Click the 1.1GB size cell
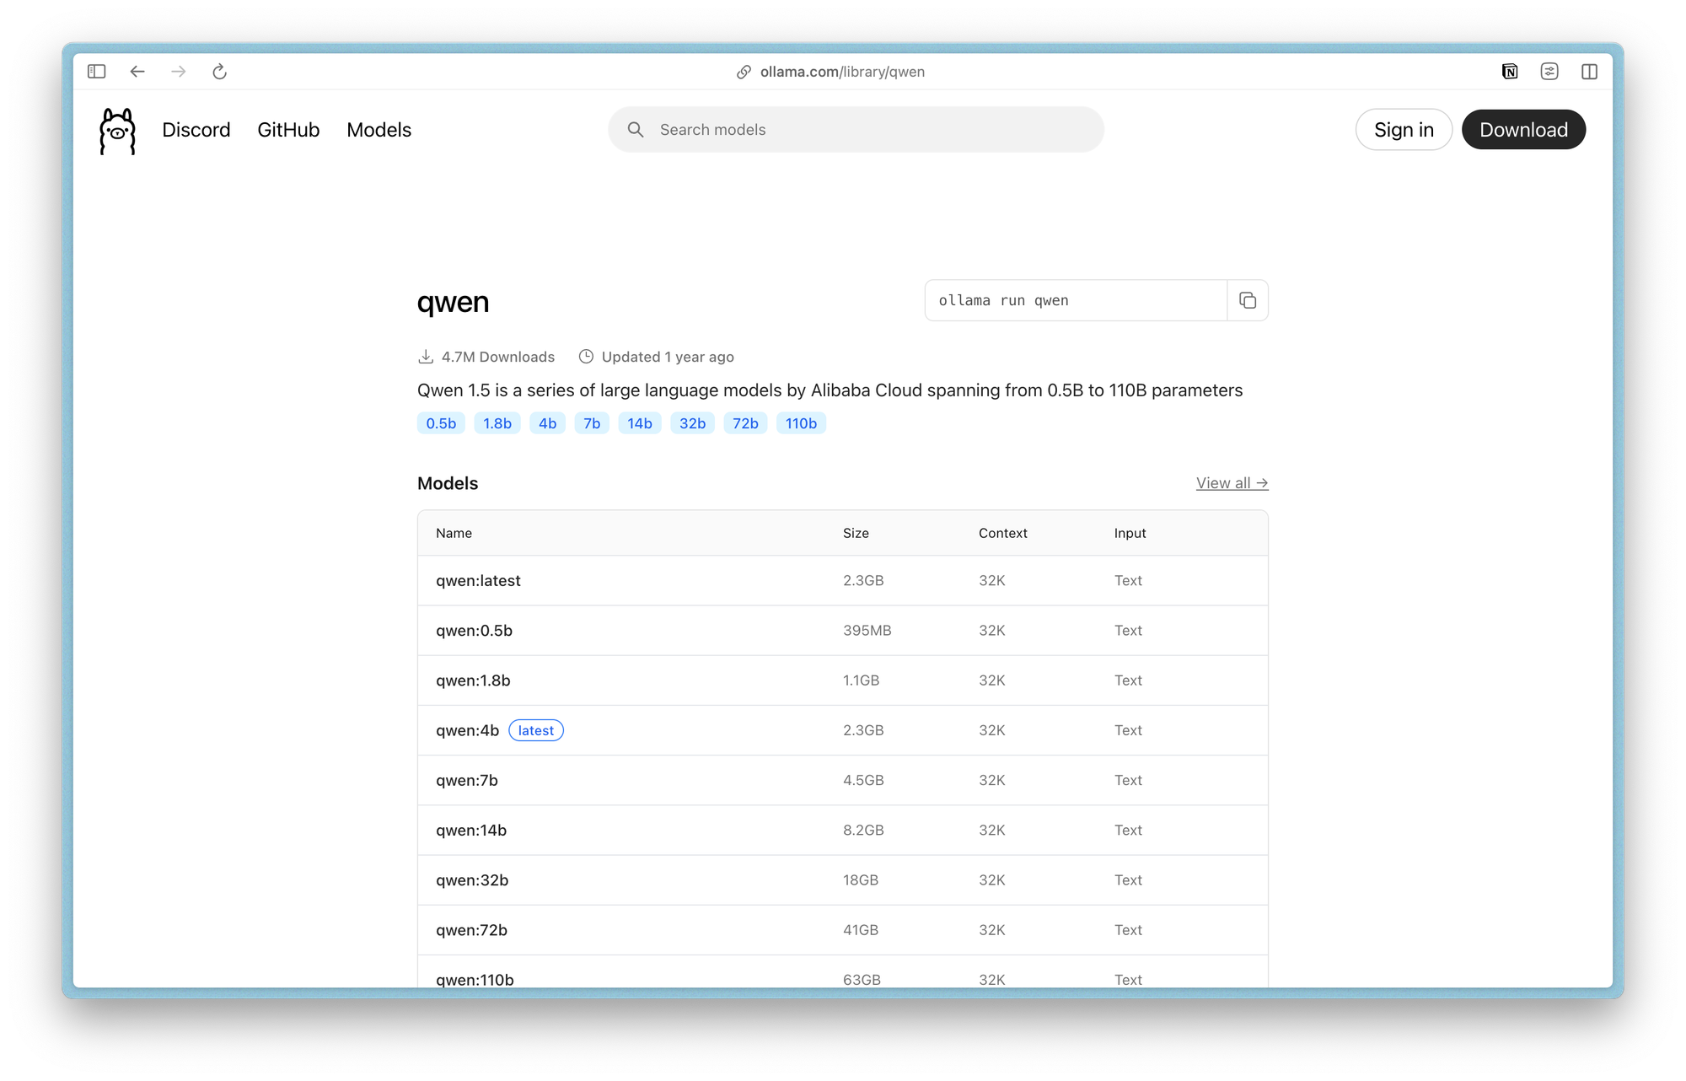The image size is (1686, 1081). pyautogui.click(x=861, y=680)
